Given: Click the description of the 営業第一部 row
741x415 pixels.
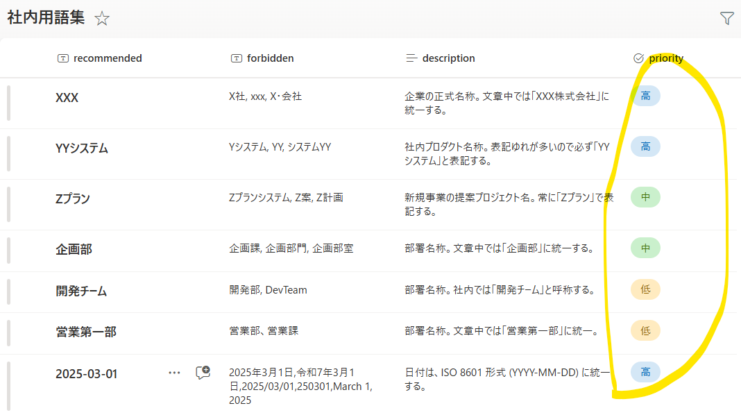Looking at the screenshot, I should tap(502, 331).
